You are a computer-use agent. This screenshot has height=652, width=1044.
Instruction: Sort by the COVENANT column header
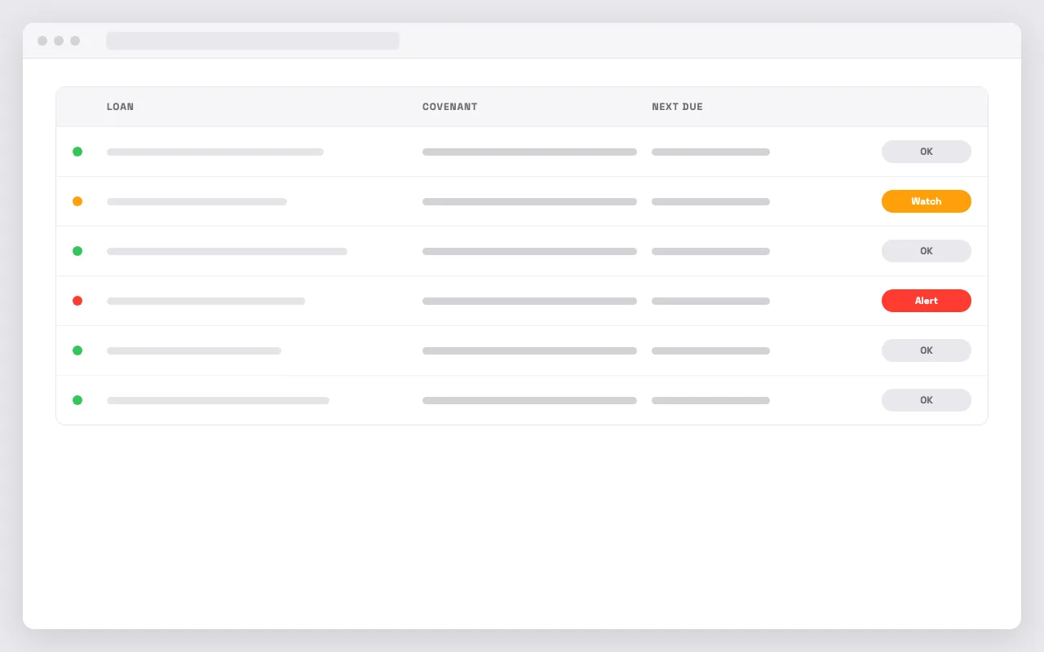click(450, 107)
